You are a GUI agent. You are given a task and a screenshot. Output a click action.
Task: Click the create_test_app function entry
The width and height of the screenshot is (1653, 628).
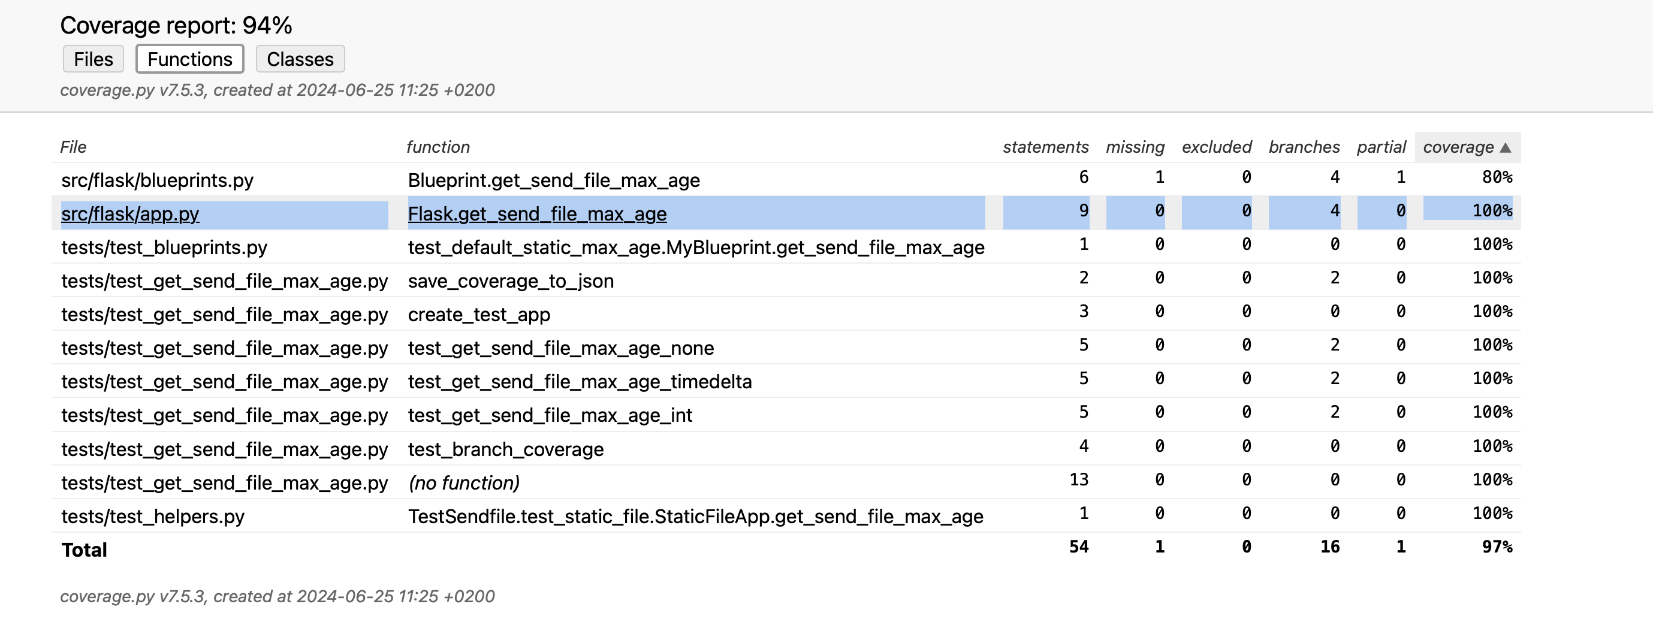[479, 315]
